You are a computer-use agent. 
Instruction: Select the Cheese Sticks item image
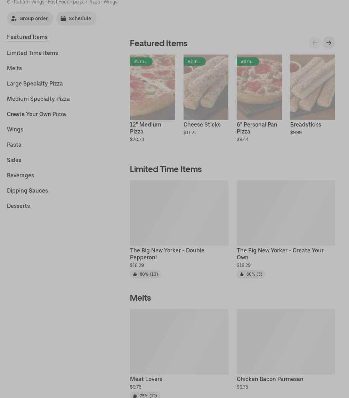tap(206, 90)
